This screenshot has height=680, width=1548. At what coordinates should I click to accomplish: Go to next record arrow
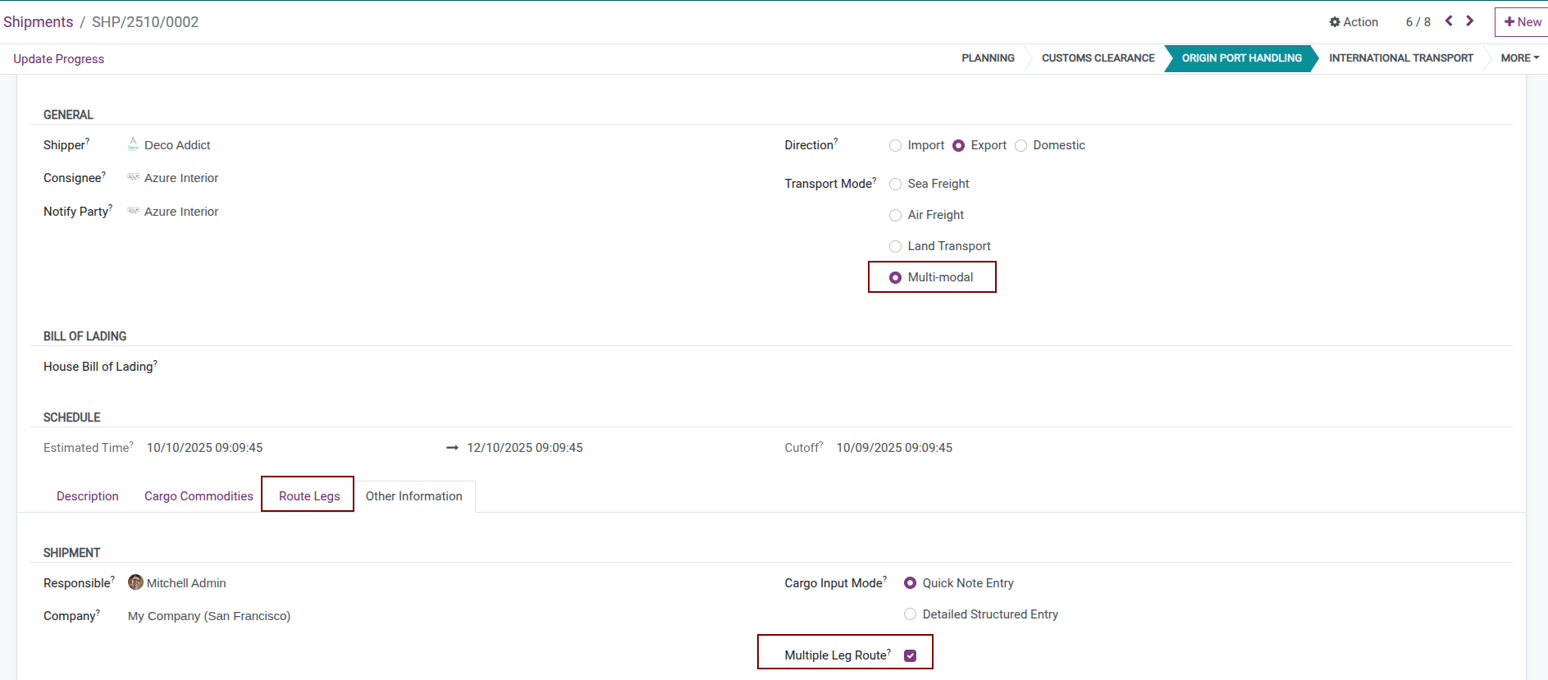1470,21
